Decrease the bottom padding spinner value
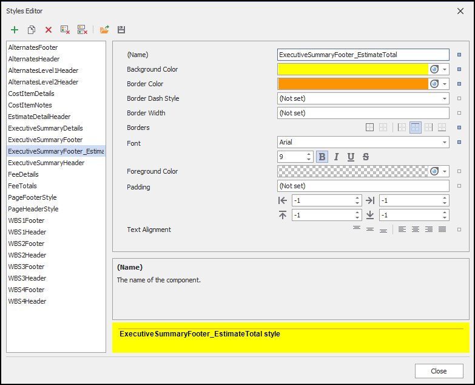This screenshot has height=385, width=475. pos(445,217)
